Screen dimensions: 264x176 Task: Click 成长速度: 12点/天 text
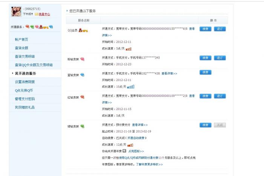click(x=114, y=145)
